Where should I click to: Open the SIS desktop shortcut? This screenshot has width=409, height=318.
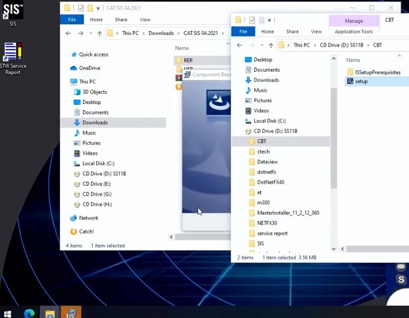(12, 13)
